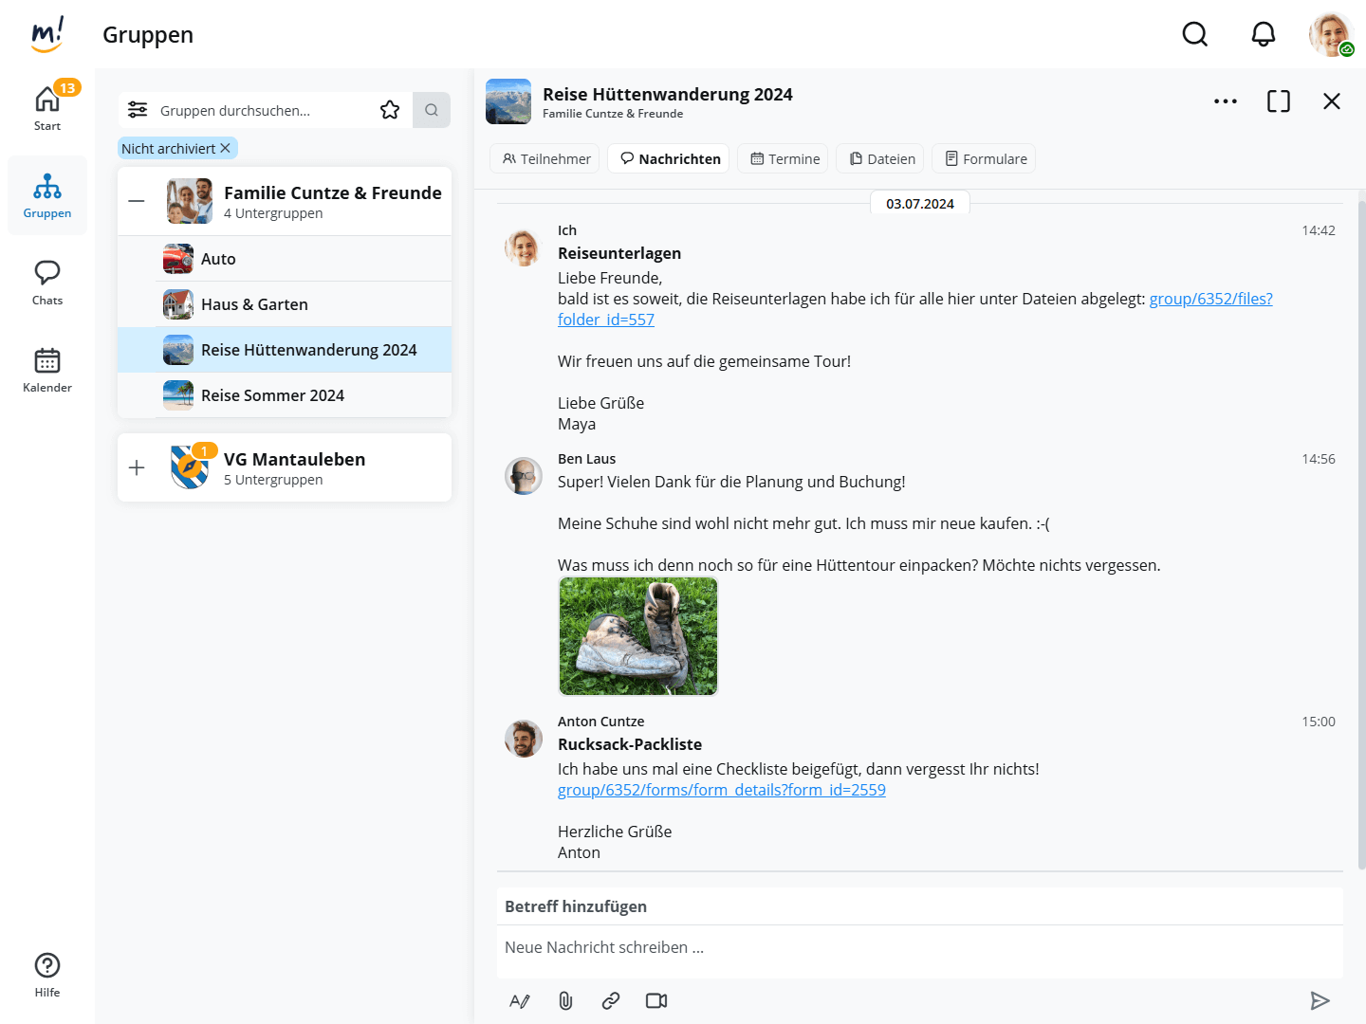This screenshot has height=1024, width=1366.
Task: Switch to the Dateien tab
Action: pos(882,159)
